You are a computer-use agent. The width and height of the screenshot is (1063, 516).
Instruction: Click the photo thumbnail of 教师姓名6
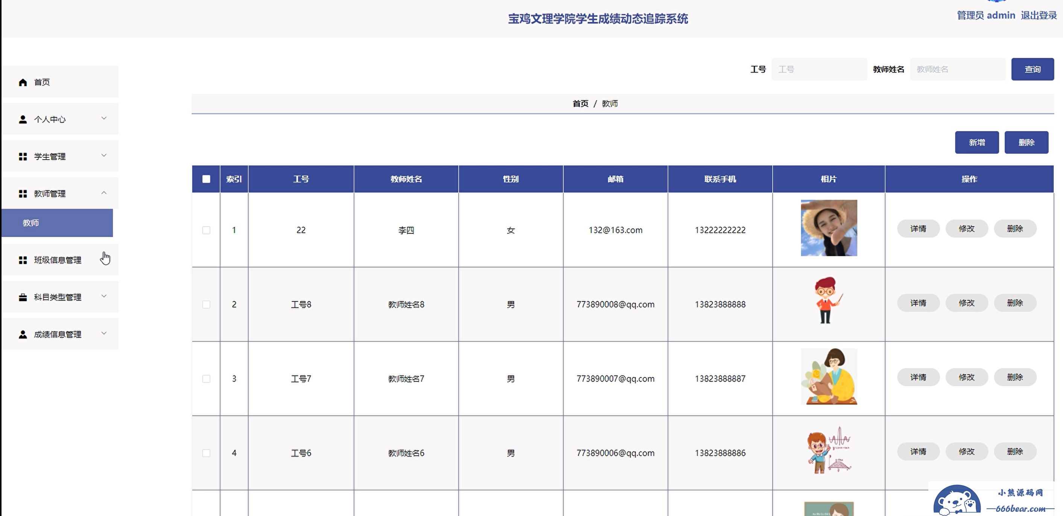(x=829, y=450)
